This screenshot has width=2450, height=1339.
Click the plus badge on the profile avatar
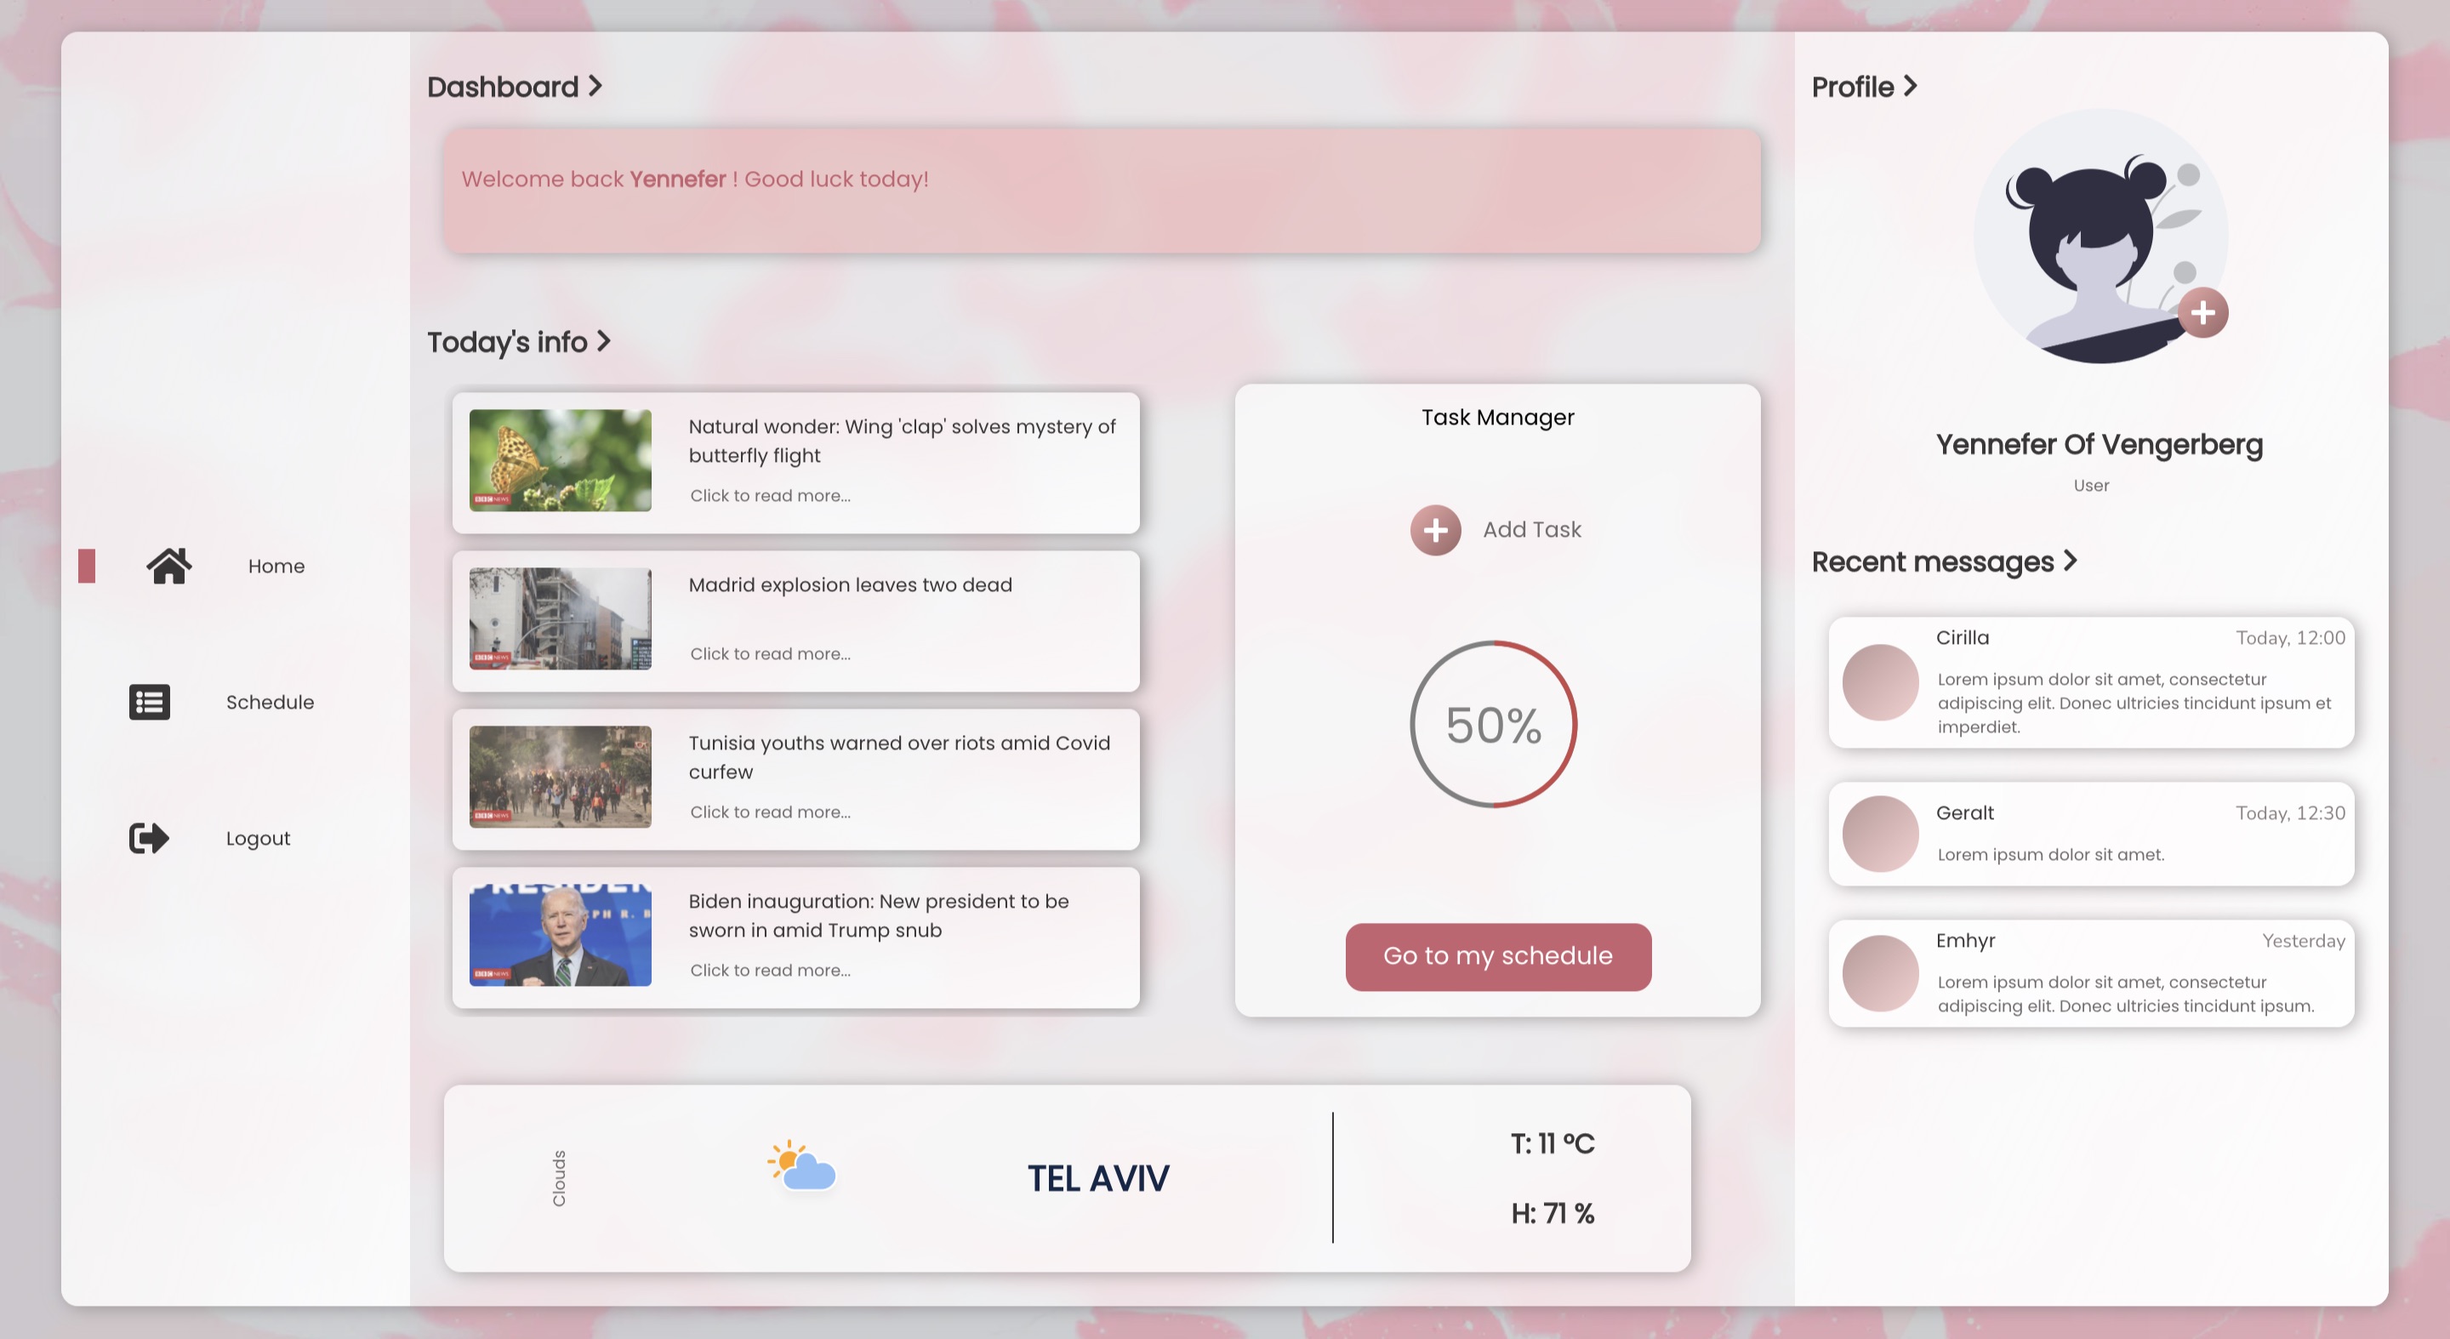(2202, 314)
